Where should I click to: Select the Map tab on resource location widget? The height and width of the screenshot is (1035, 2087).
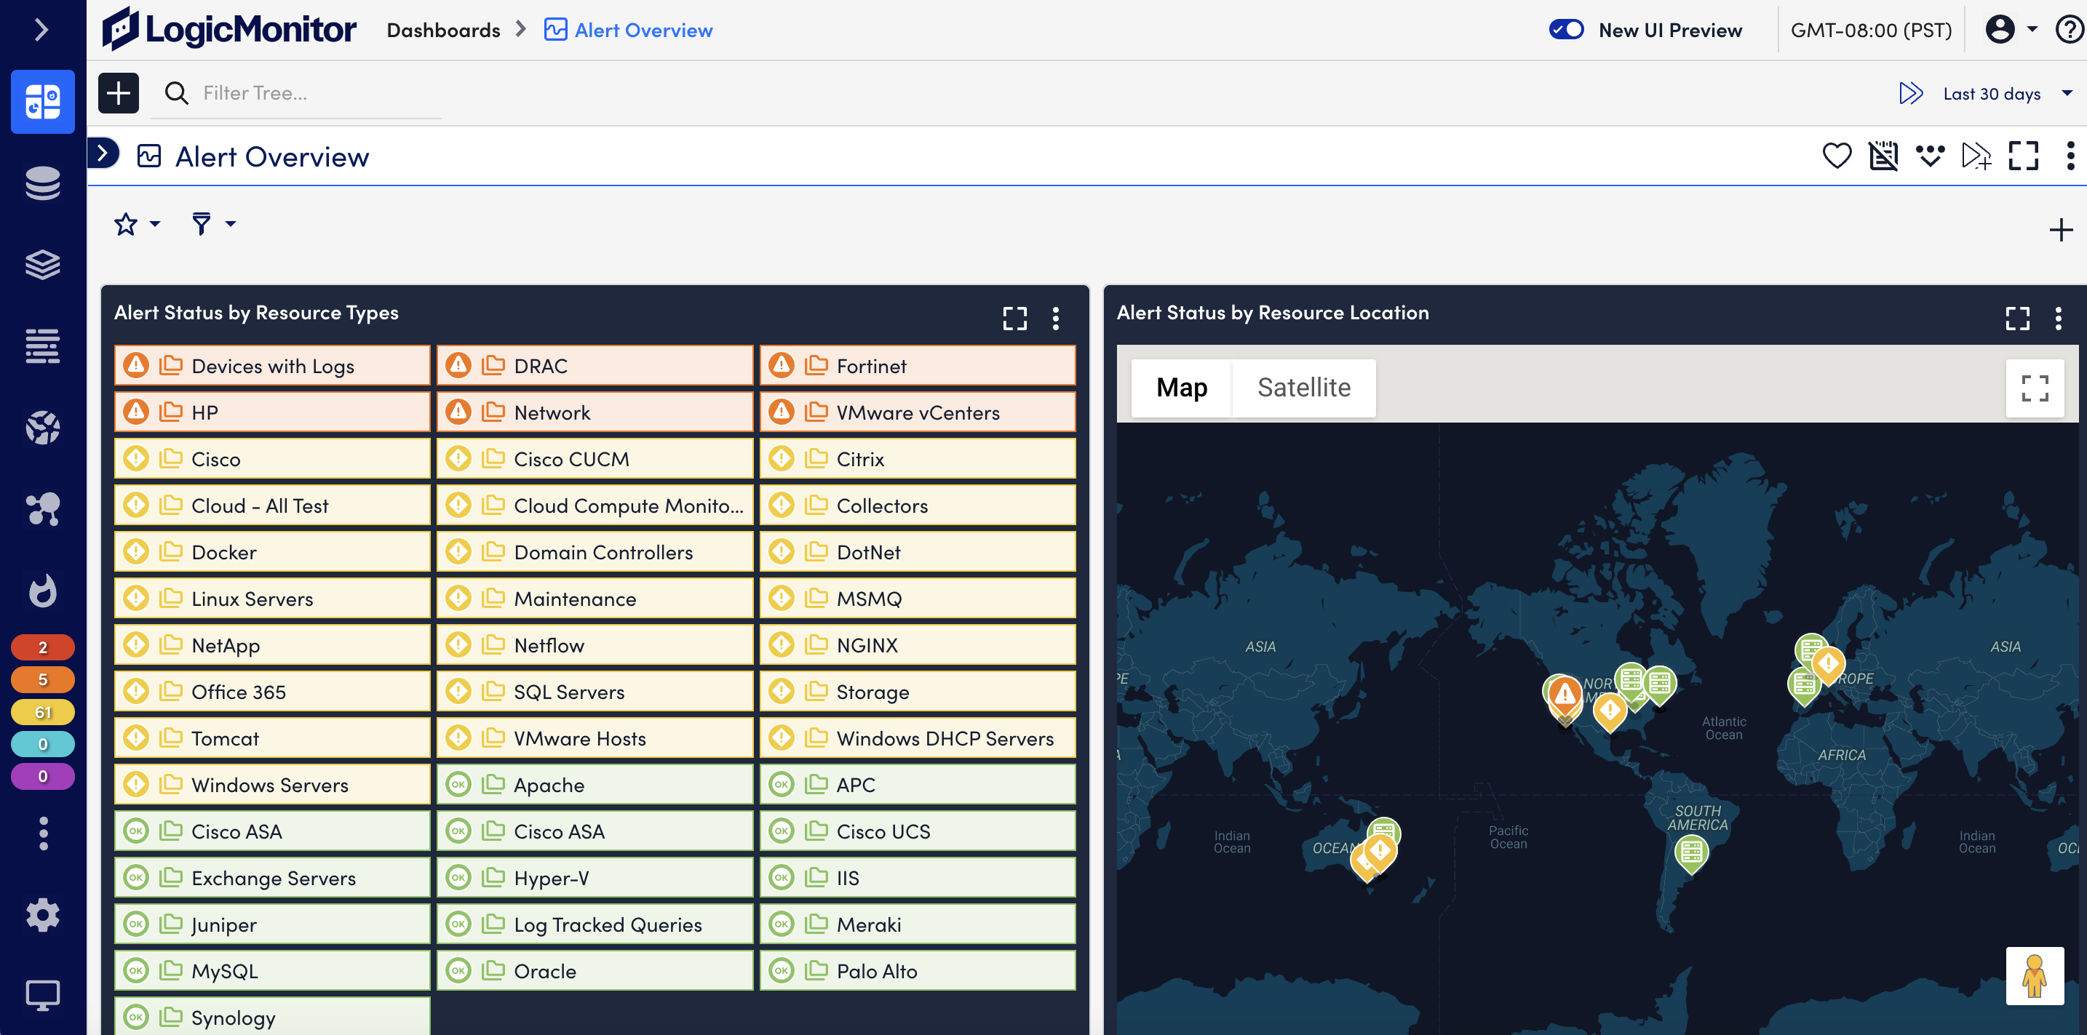[x=1180, y=388]
